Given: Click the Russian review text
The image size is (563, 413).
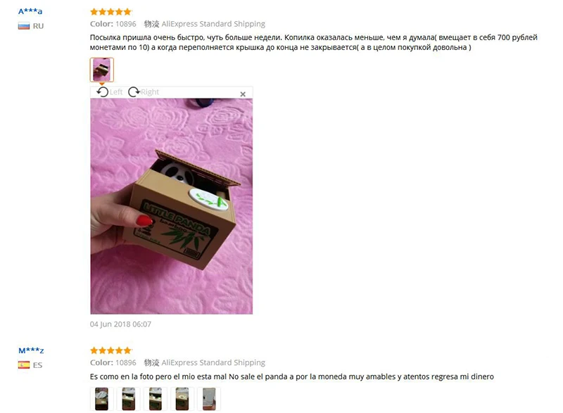Looking at the screenshot, I should click(x=313, y=42).
